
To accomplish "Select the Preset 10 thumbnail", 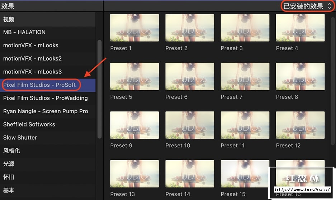I will (x=190, y=125).
